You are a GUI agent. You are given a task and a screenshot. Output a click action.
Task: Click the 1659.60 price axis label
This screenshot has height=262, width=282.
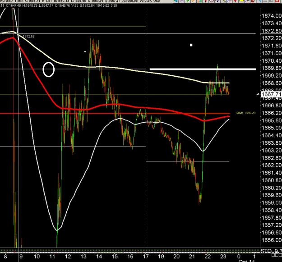pos(271,195)
